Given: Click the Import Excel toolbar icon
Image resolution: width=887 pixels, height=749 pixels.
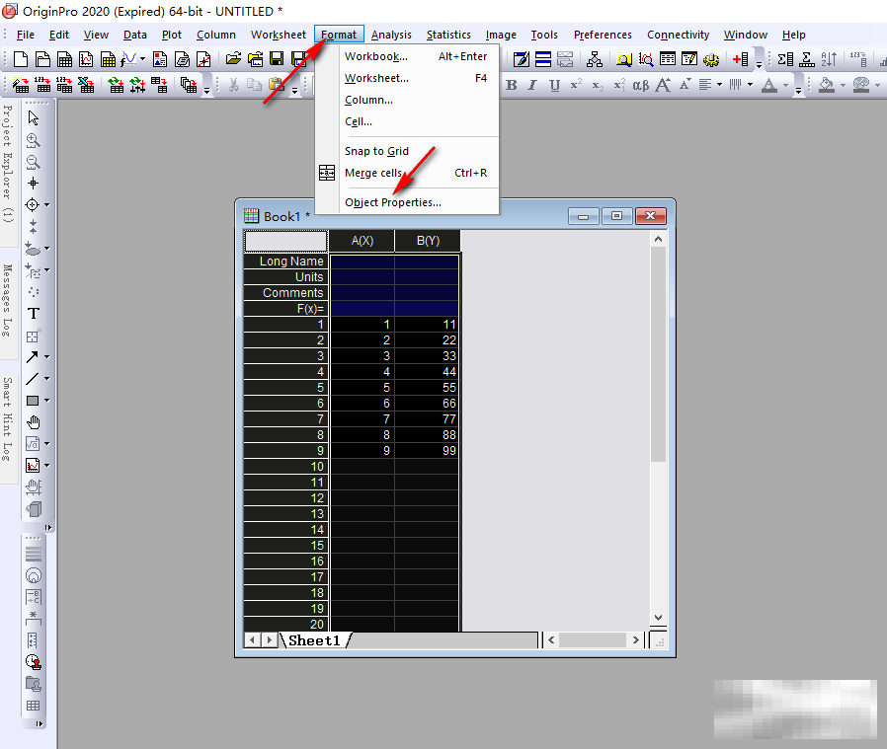Looking at the screenshot, I should click(x=86, y=85).
